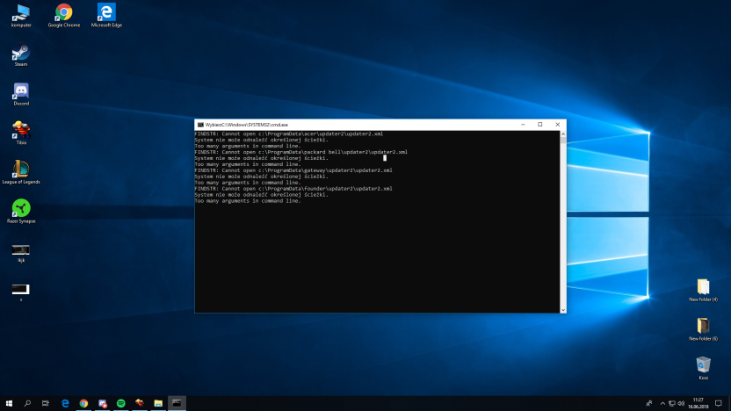
Task: Click the acer updater2.xml FINDSTR line
Action: [288, 133]
